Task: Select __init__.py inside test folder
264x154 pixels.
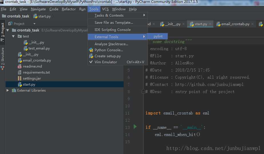Action: point(36,42)
